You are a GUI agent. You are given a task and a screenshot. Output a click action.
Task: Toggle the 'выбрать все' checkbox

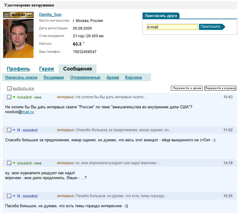tap(9, 88)
